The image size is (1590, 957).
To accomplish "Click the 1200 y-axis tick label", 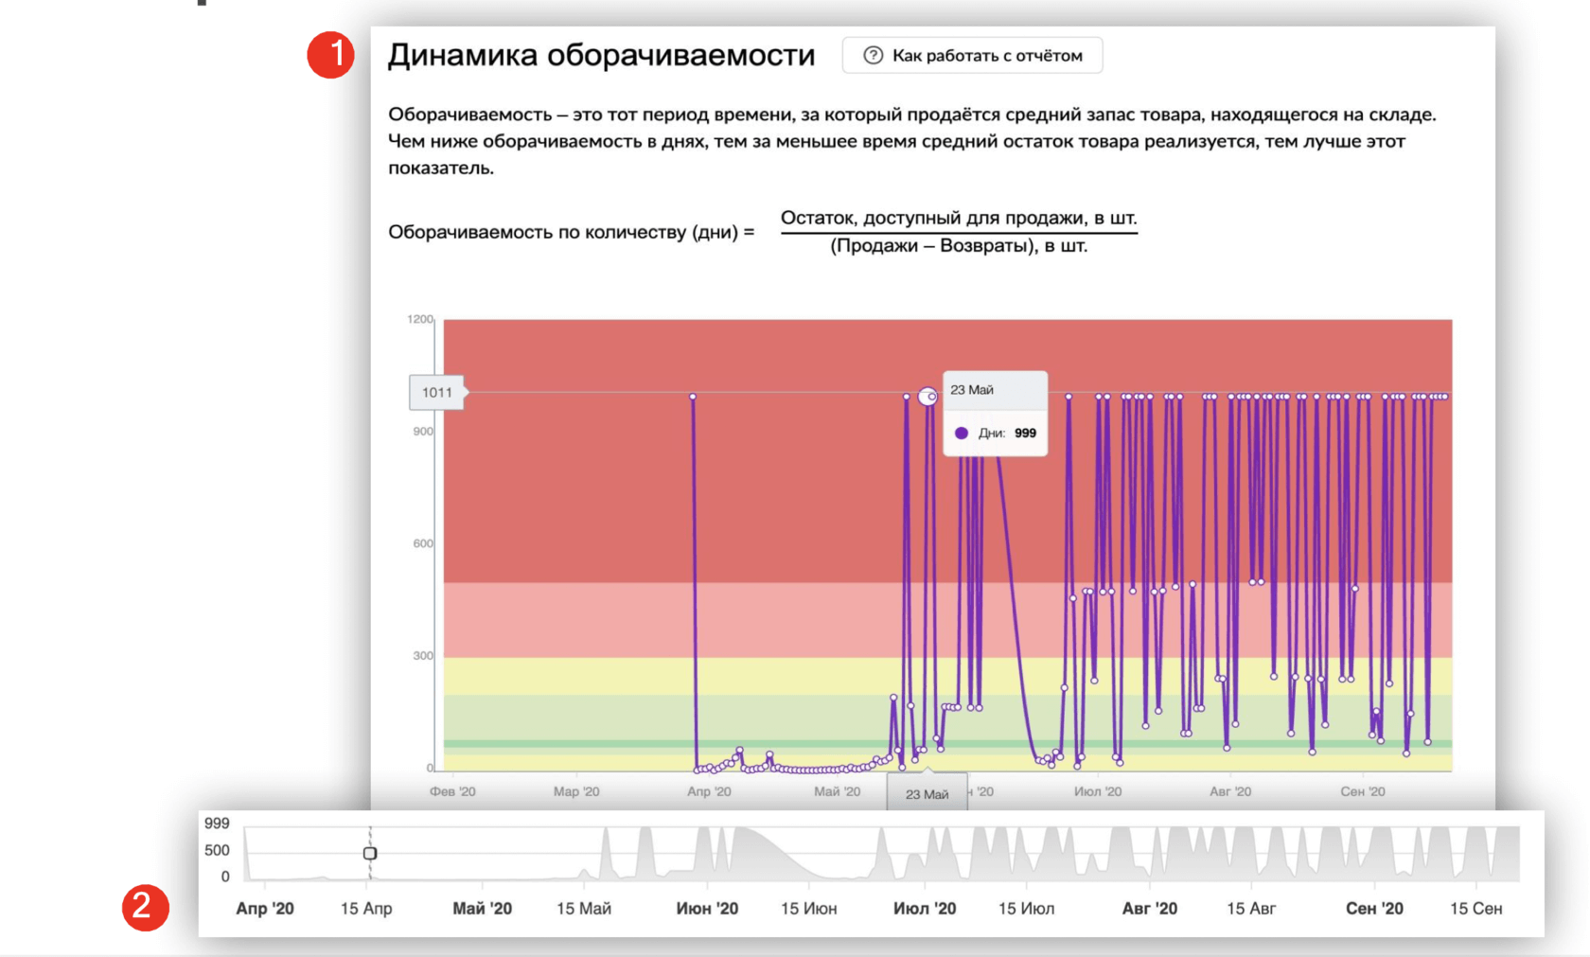I will pyautogui.click(x=420, y=319).
